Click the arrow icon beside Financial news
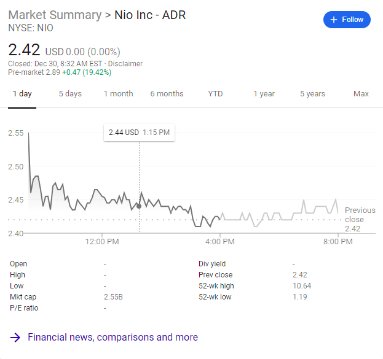The image size is (383, 359). [15, 338]
